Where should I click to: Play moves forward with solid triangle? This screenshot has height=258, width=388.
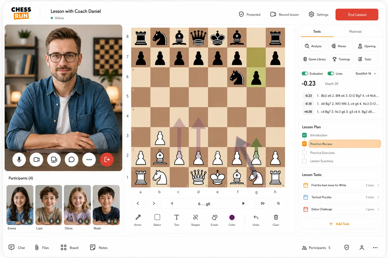point(243,203)
